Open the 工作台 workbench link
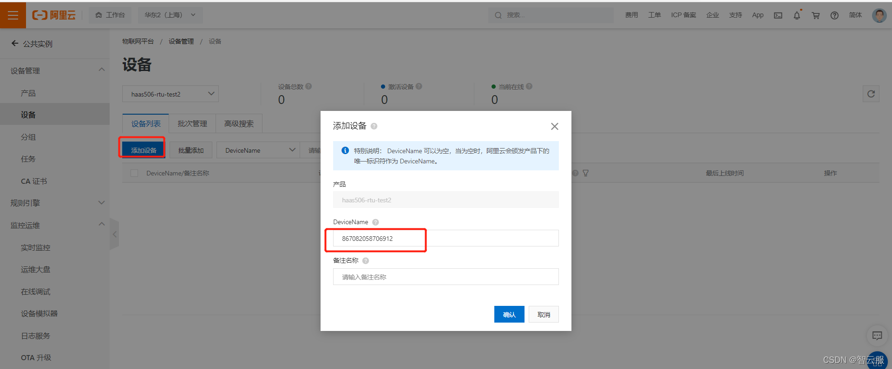 click(110, 15)
